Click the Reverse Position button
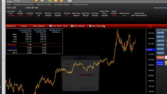This screenshot has width=167, height=94. [x=160, y=63]
